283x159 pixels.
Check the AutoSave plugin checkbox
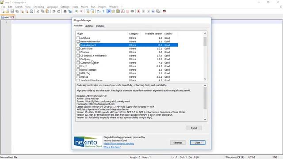click(x=78, y=38)
